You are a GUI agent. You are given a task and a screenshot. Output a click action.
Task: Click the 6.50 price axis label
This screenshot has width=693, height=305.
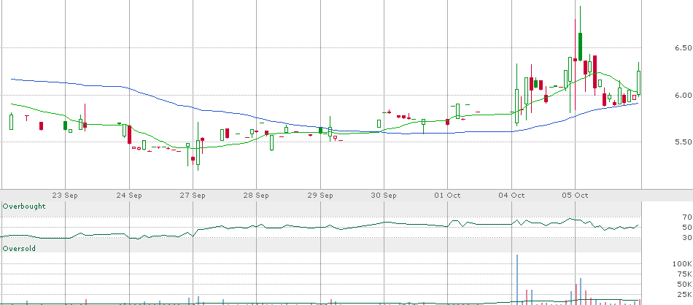click(x=683, y=47)
